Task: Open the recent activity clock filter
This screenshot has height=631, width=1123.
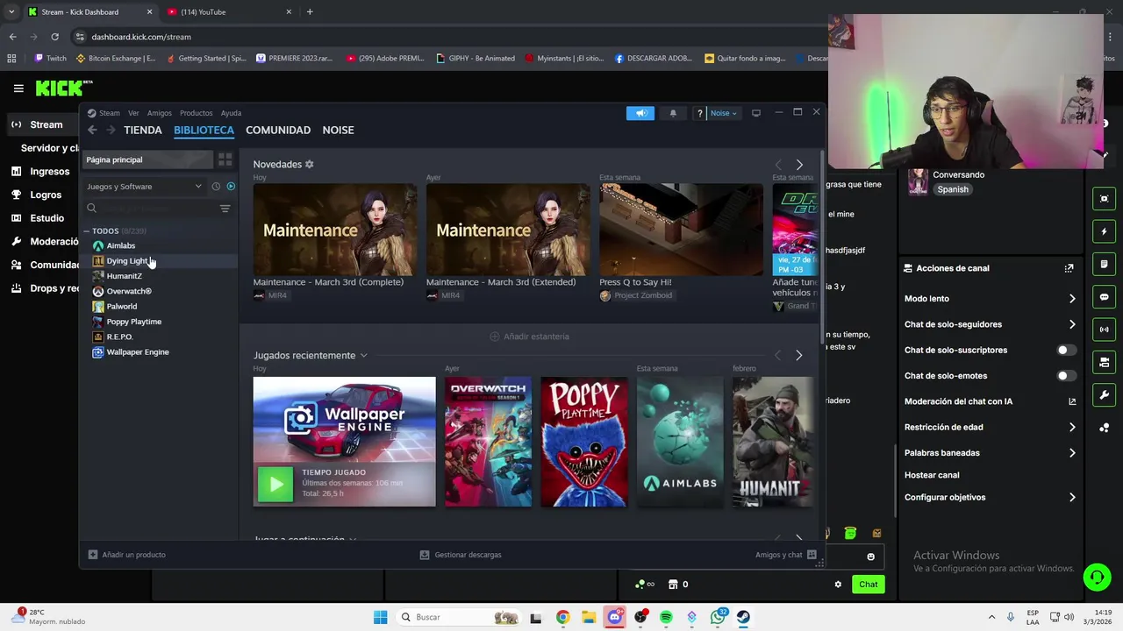Action: (x=216, y=187)
